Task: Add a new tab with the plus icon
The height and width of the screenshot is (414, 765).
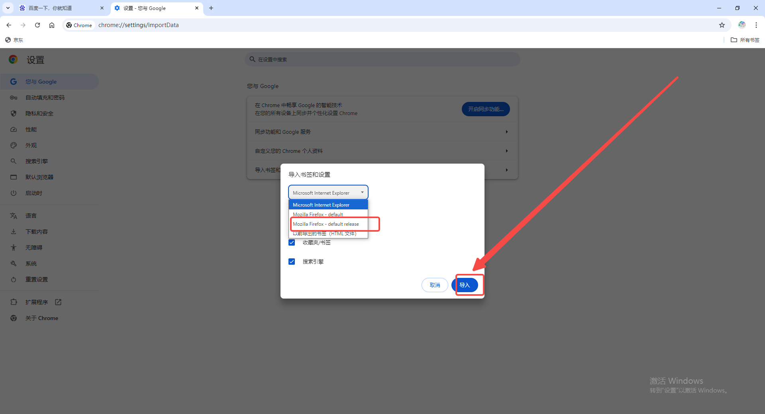Action: pos(211,8)
